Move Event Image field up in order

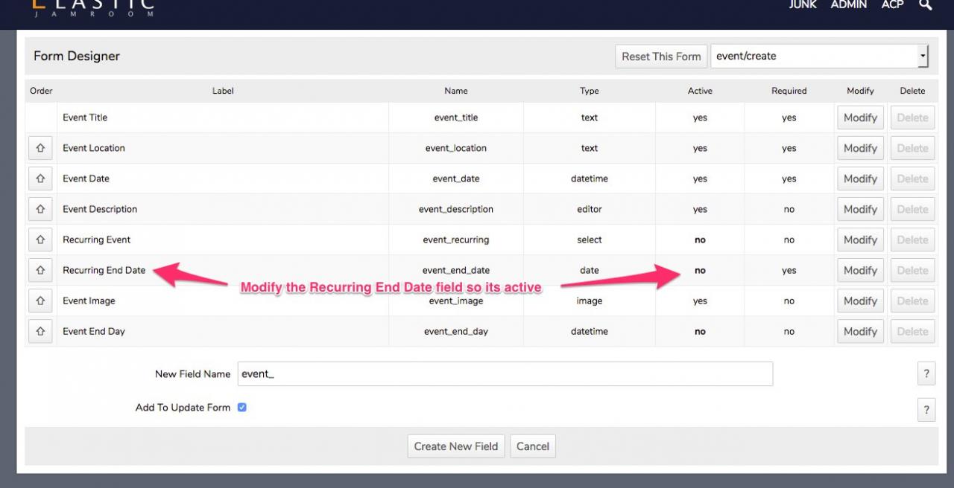(x=40, y=301)
